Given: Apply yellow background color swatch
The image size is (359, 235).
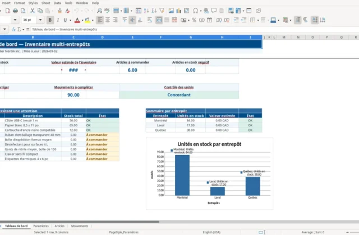Looking at the screenshot, I should 88,20.
